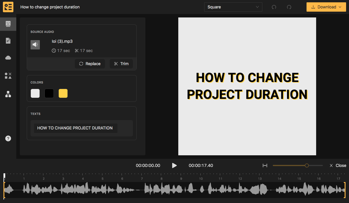Open the cloud uploads sidebar icon
The image size is (349, 203).
pyautogui.click(x=8, y=58)
